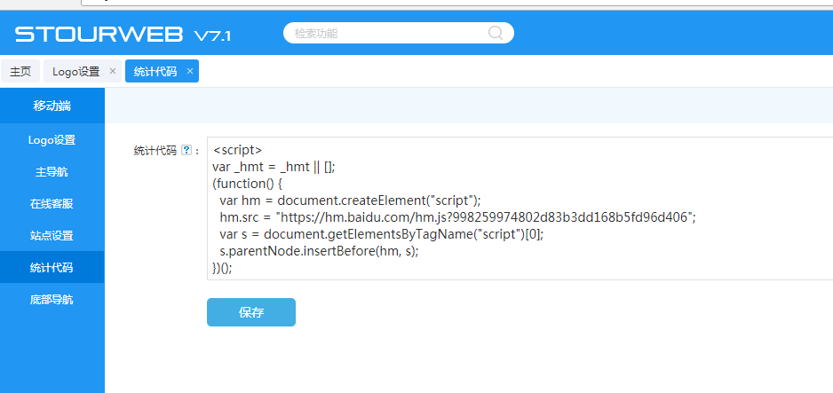Viewport: 833px width, 393px height.
Task: Go to 在线客服 in the sidebar
Action: pos(52,203)
